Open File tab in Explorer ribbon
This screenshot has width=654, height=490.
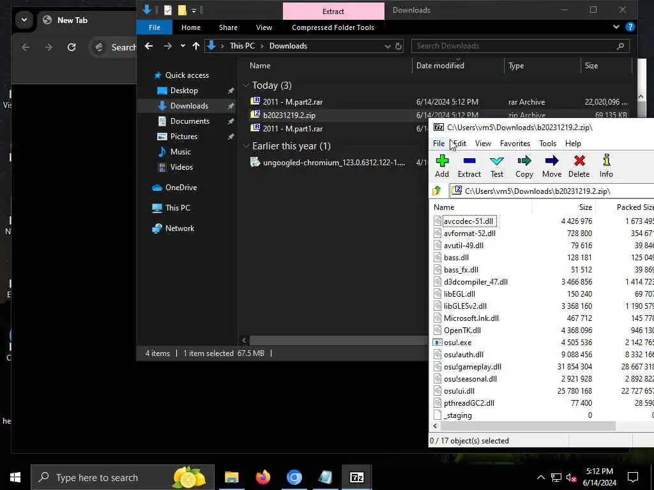[155, 27]
